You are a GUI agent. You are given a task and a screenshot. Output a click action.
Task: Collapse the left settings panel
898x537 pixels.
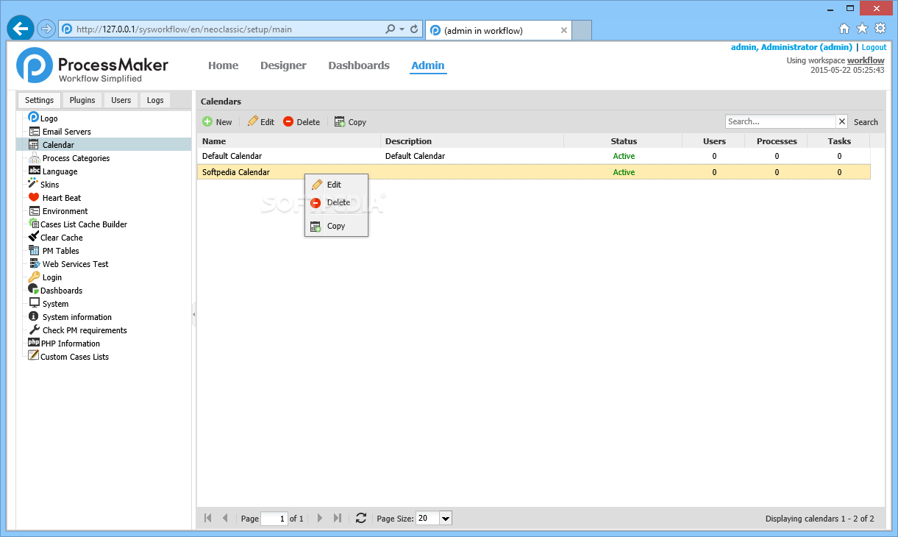(194, 314)
